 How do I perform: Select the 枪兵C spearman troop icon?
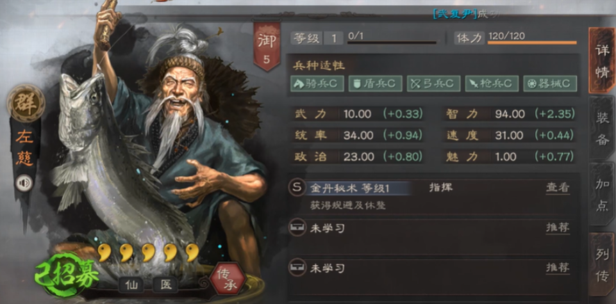(492, 84)
